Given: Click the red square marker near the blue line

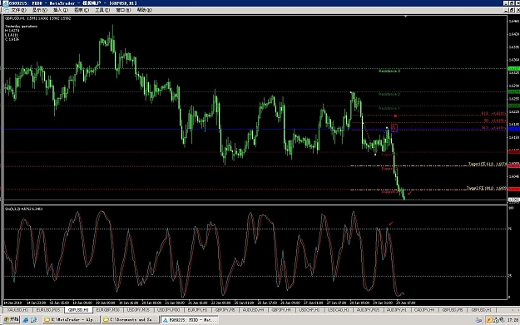Looking at the screenshot, I should (394, 127).
